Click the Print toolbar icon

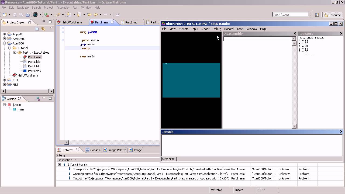tap(27, 15)
